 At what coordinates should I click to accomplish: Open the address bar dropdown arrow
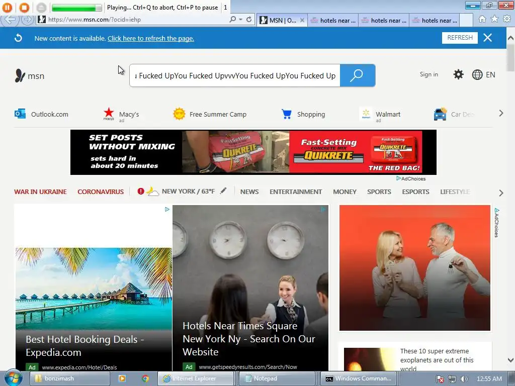[x=241, y=20]
